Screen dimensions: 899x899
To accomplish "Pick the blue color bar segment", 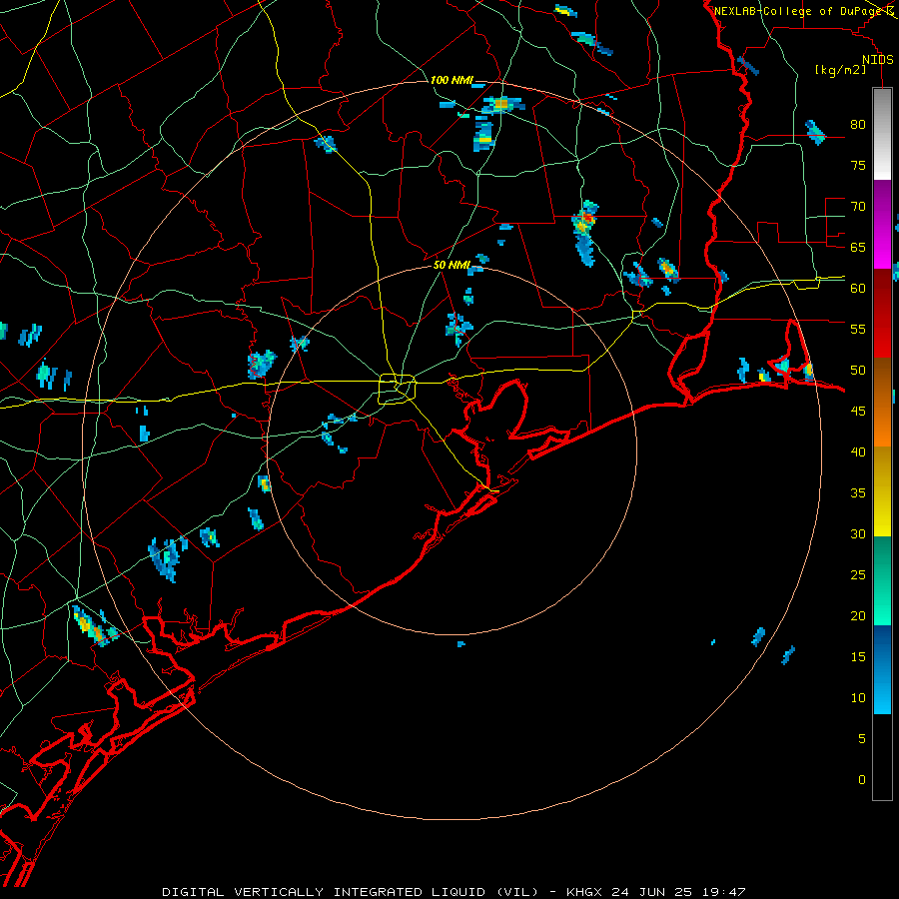I will 882,669.
